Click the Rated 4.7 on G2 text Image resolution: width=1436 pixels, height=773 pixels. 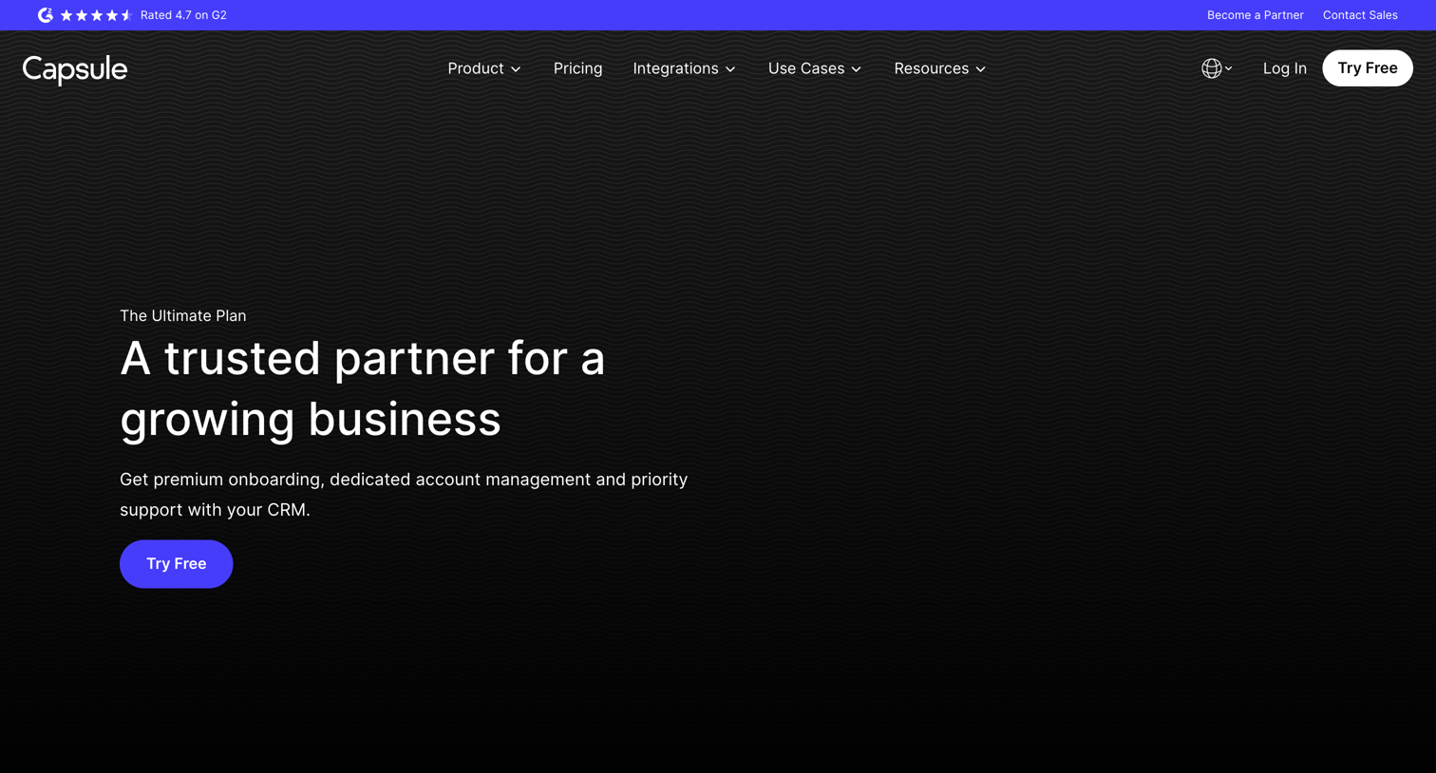pyautogui.click(x=183, y=15)
